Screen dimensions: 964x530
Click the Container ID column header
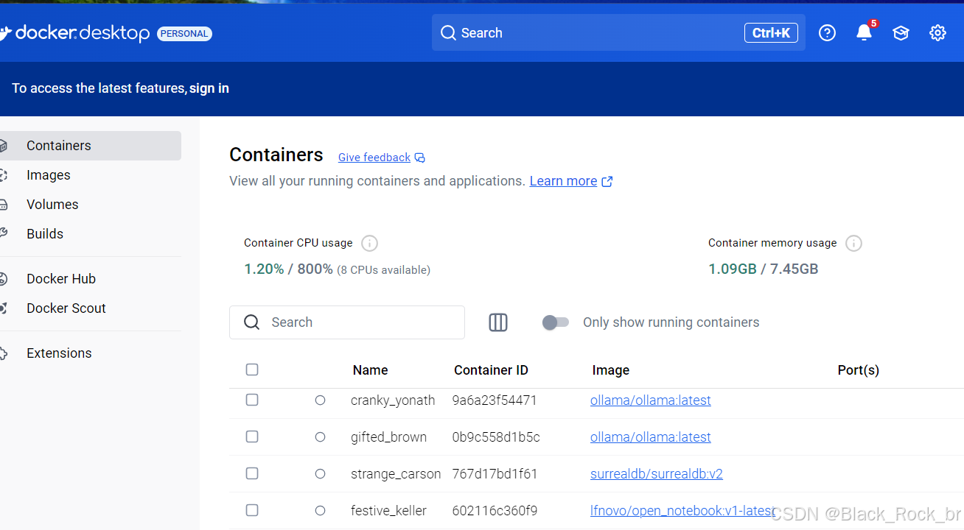pyautogui.click(x=491, y=370)
